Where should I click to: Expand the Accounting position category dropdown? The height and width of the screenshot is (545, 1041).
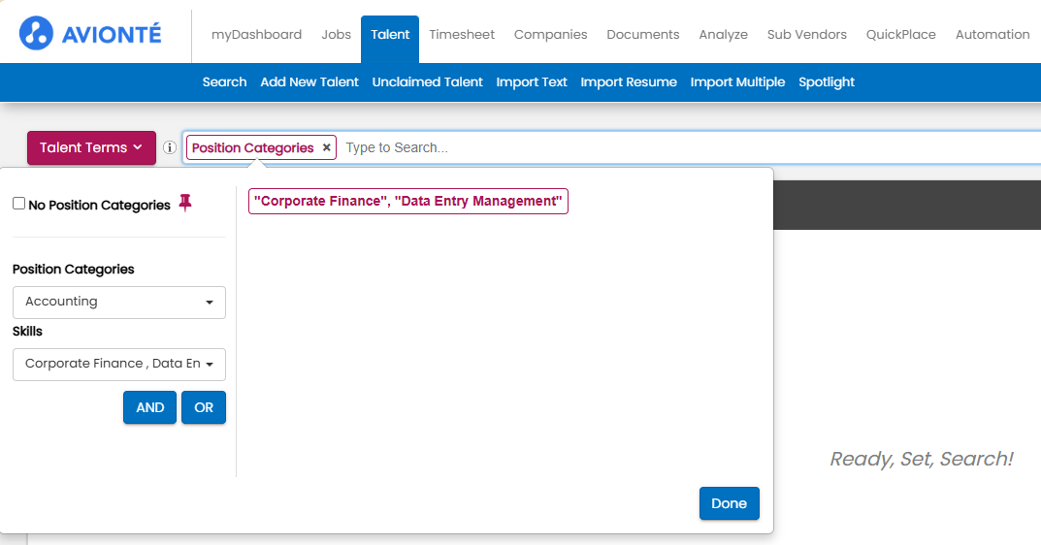[x=119, y=302]
